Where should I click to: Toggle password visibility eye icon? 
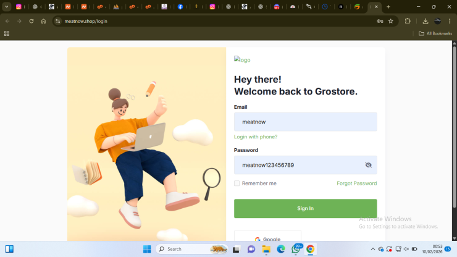368,165
